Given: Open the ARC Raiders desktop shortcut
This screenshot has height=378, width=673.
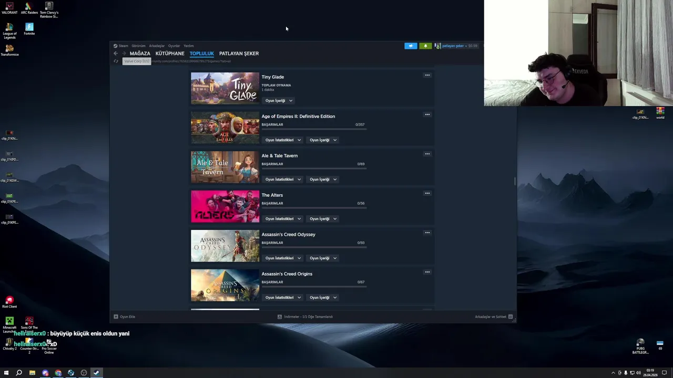Looking at the screenshot, I should coord(29,8).
